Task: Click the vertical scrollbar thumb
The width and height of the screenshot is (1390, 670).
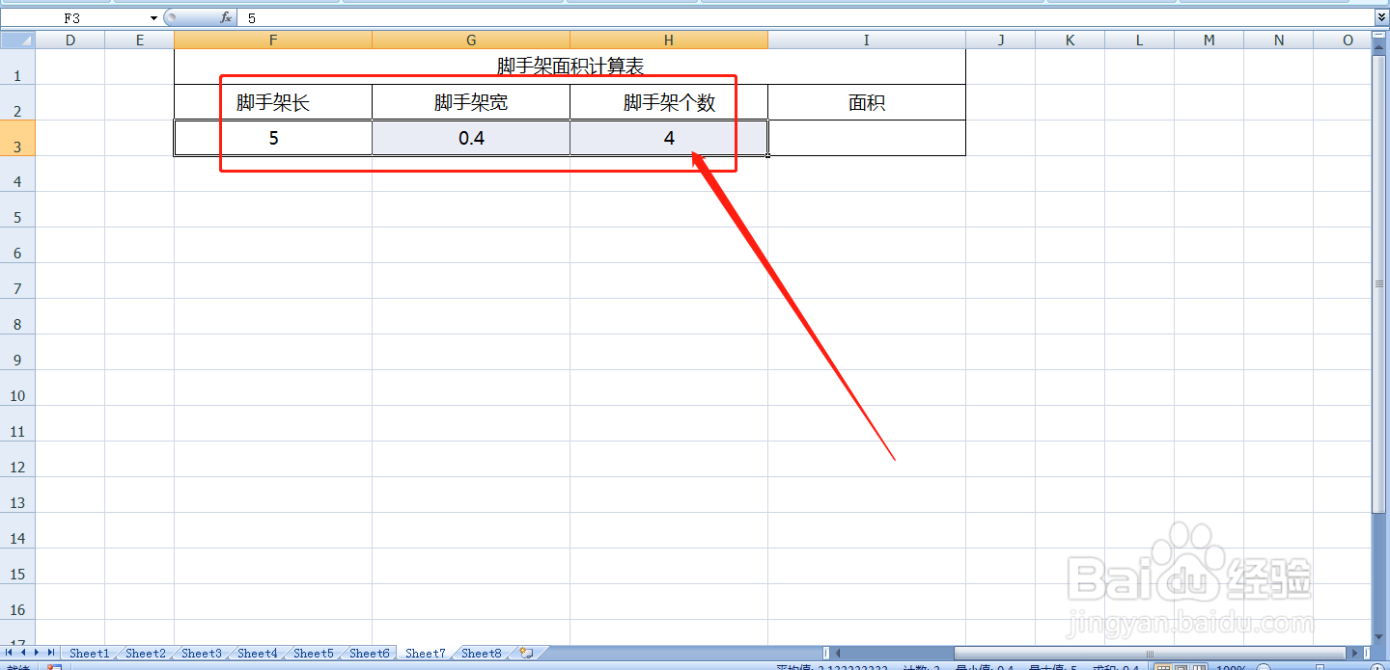Action: pyautogui.click(x=1380, y=282)
